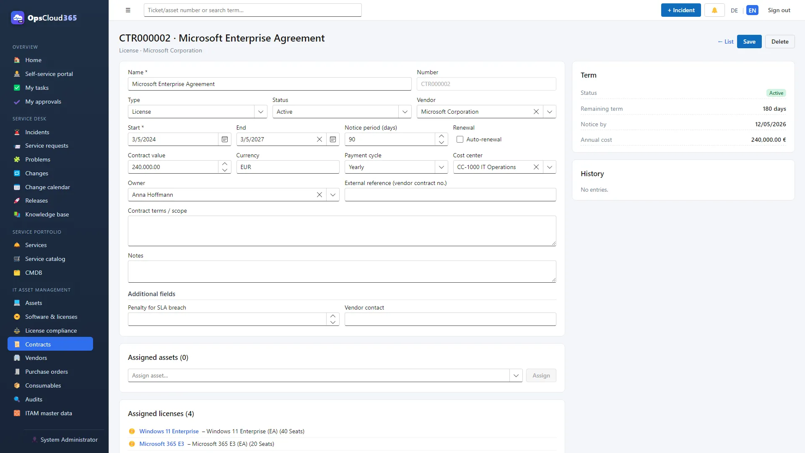Click the Service requests icon
This screenshot has width=805, height=453.
tap(17, 146)
